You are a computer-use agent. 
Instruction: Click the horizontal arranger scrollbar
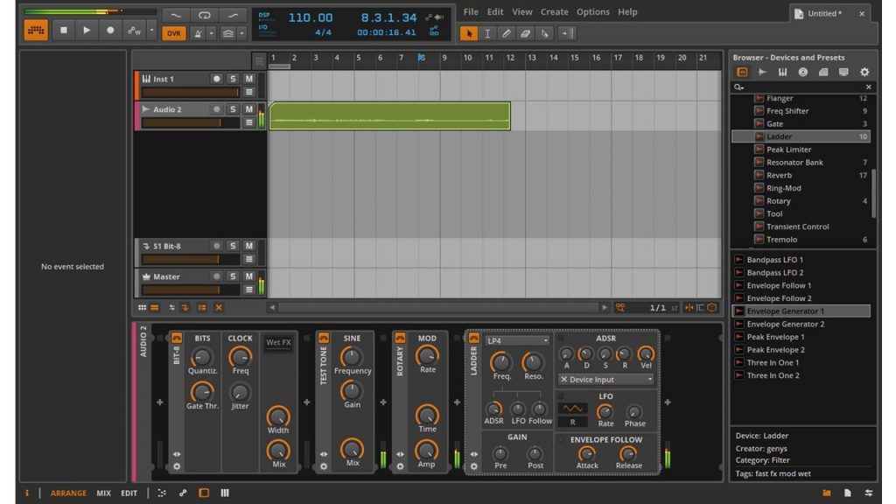point(438,307)
